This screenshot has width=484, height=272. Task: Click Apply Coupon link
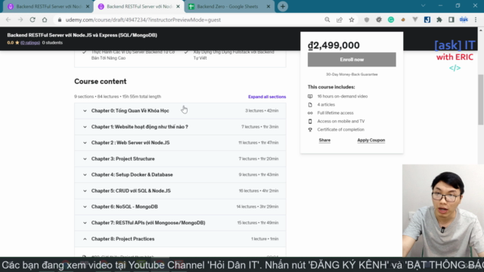371,140
